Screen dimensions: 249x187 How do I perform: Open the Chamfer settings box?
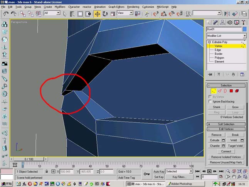click(223, 146)
